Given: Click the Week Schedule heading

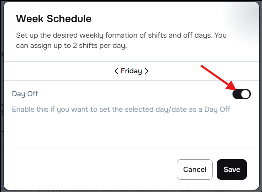Looking at the screenshot, I should 54,19.
